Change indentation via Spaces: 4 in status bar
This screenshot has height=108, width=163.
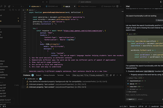pyautogui.click(x=133, y=106)
